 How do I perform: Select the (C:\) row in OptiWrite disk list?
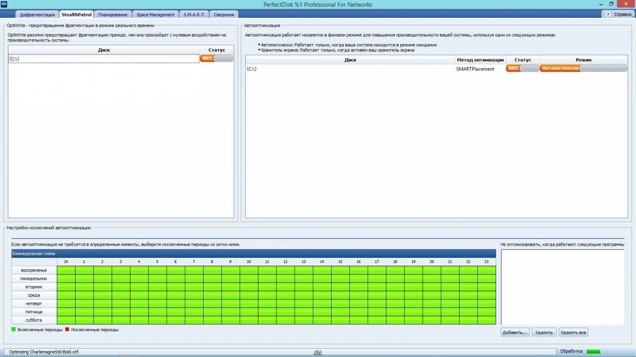click(104, 59)
